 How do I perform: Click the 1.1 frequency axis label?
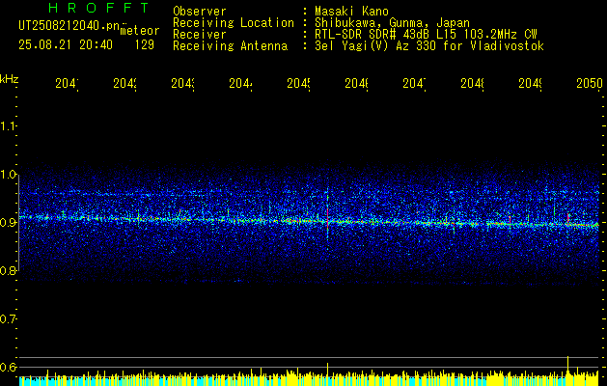tap(8, 125)
